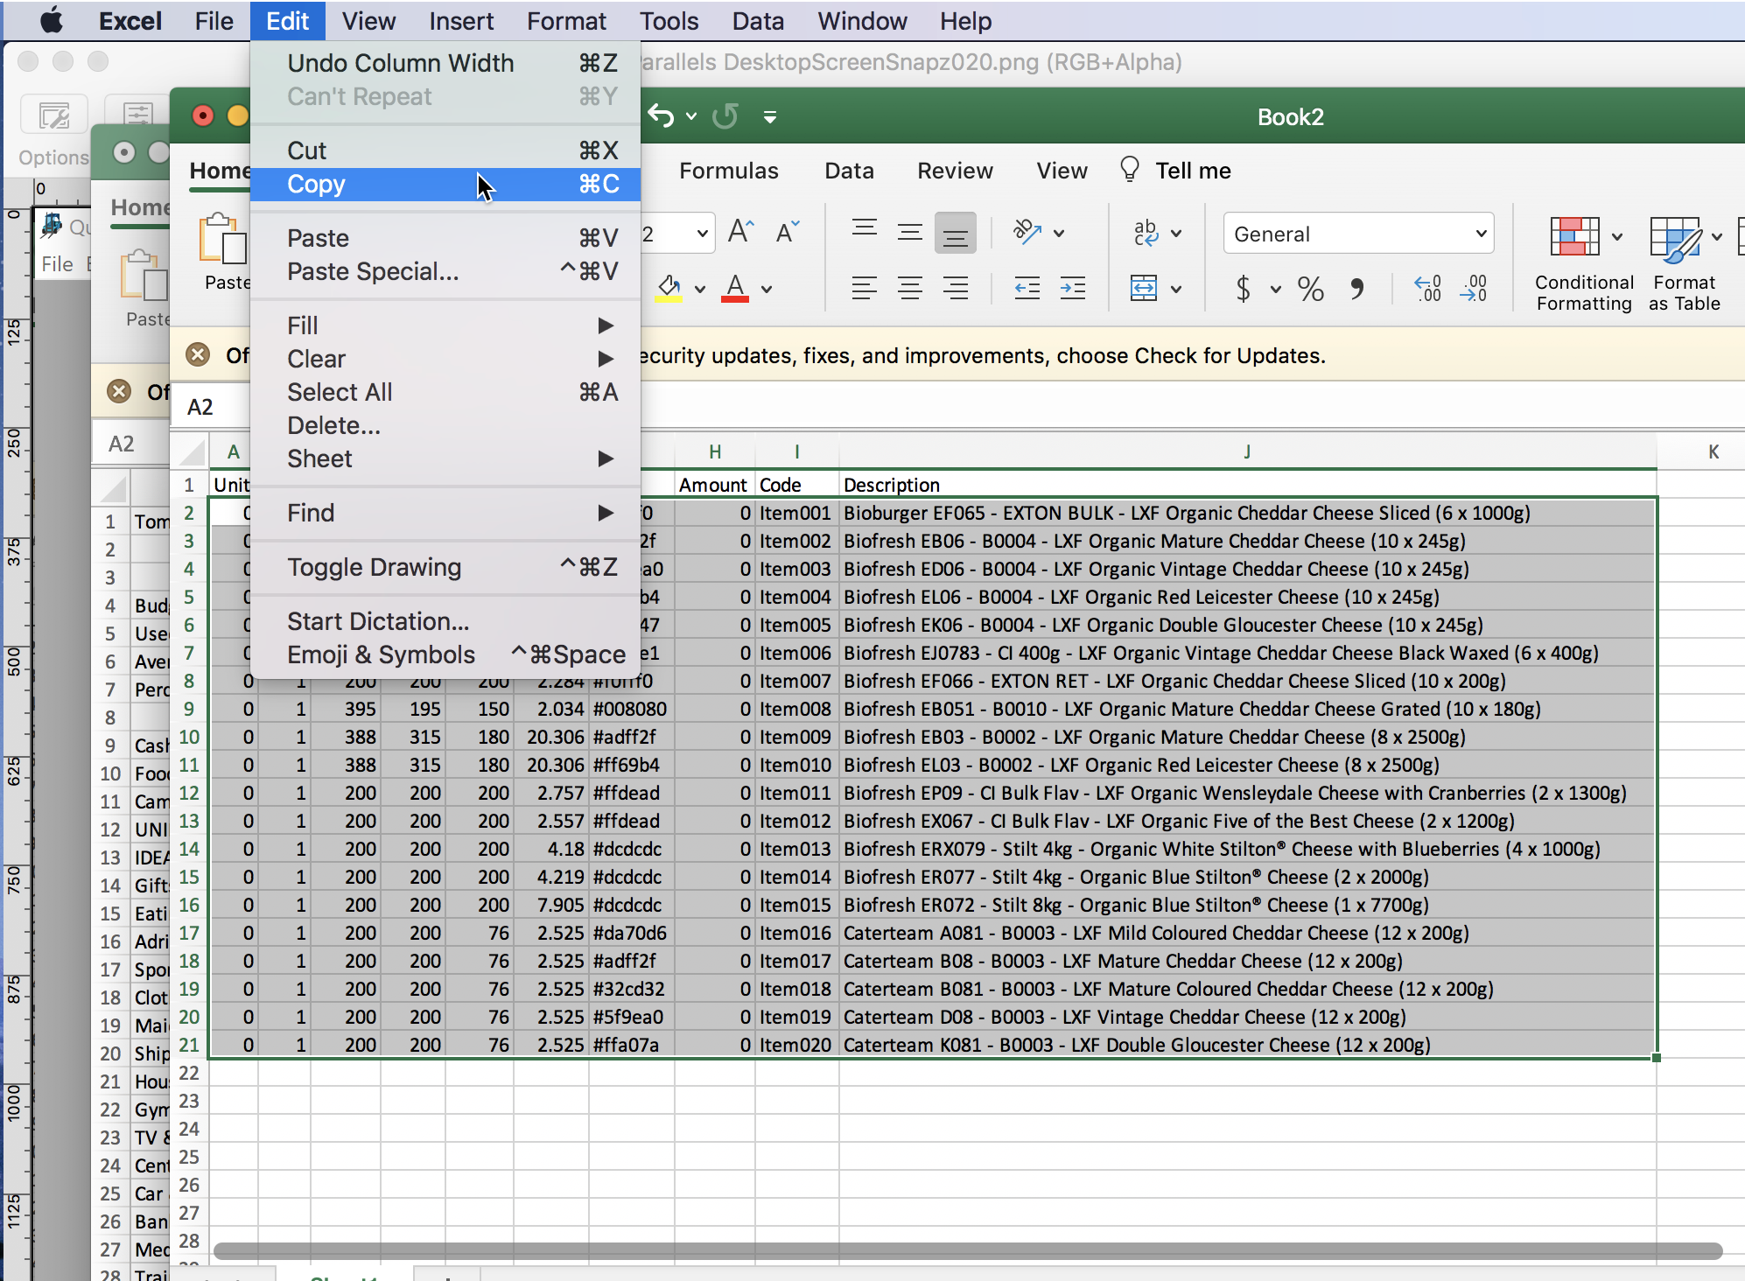Image resolution: width=1745 pixels, height=1281 pixels.
Task: Click the Conditional Formatting icon
Action: pyautogui.click(x=1574, y=236)
